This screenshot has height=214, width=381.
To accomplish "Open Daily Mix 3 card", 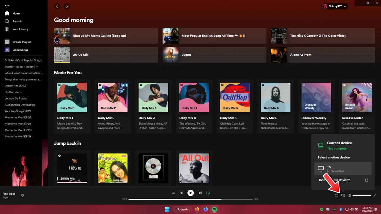I will coord(153,107).
